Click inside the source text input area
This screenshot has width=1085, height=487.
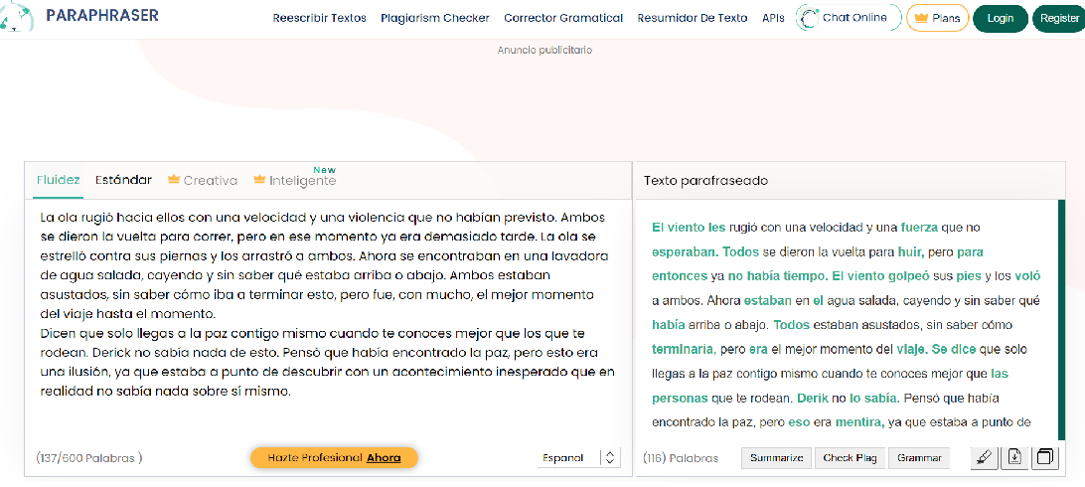328,417
